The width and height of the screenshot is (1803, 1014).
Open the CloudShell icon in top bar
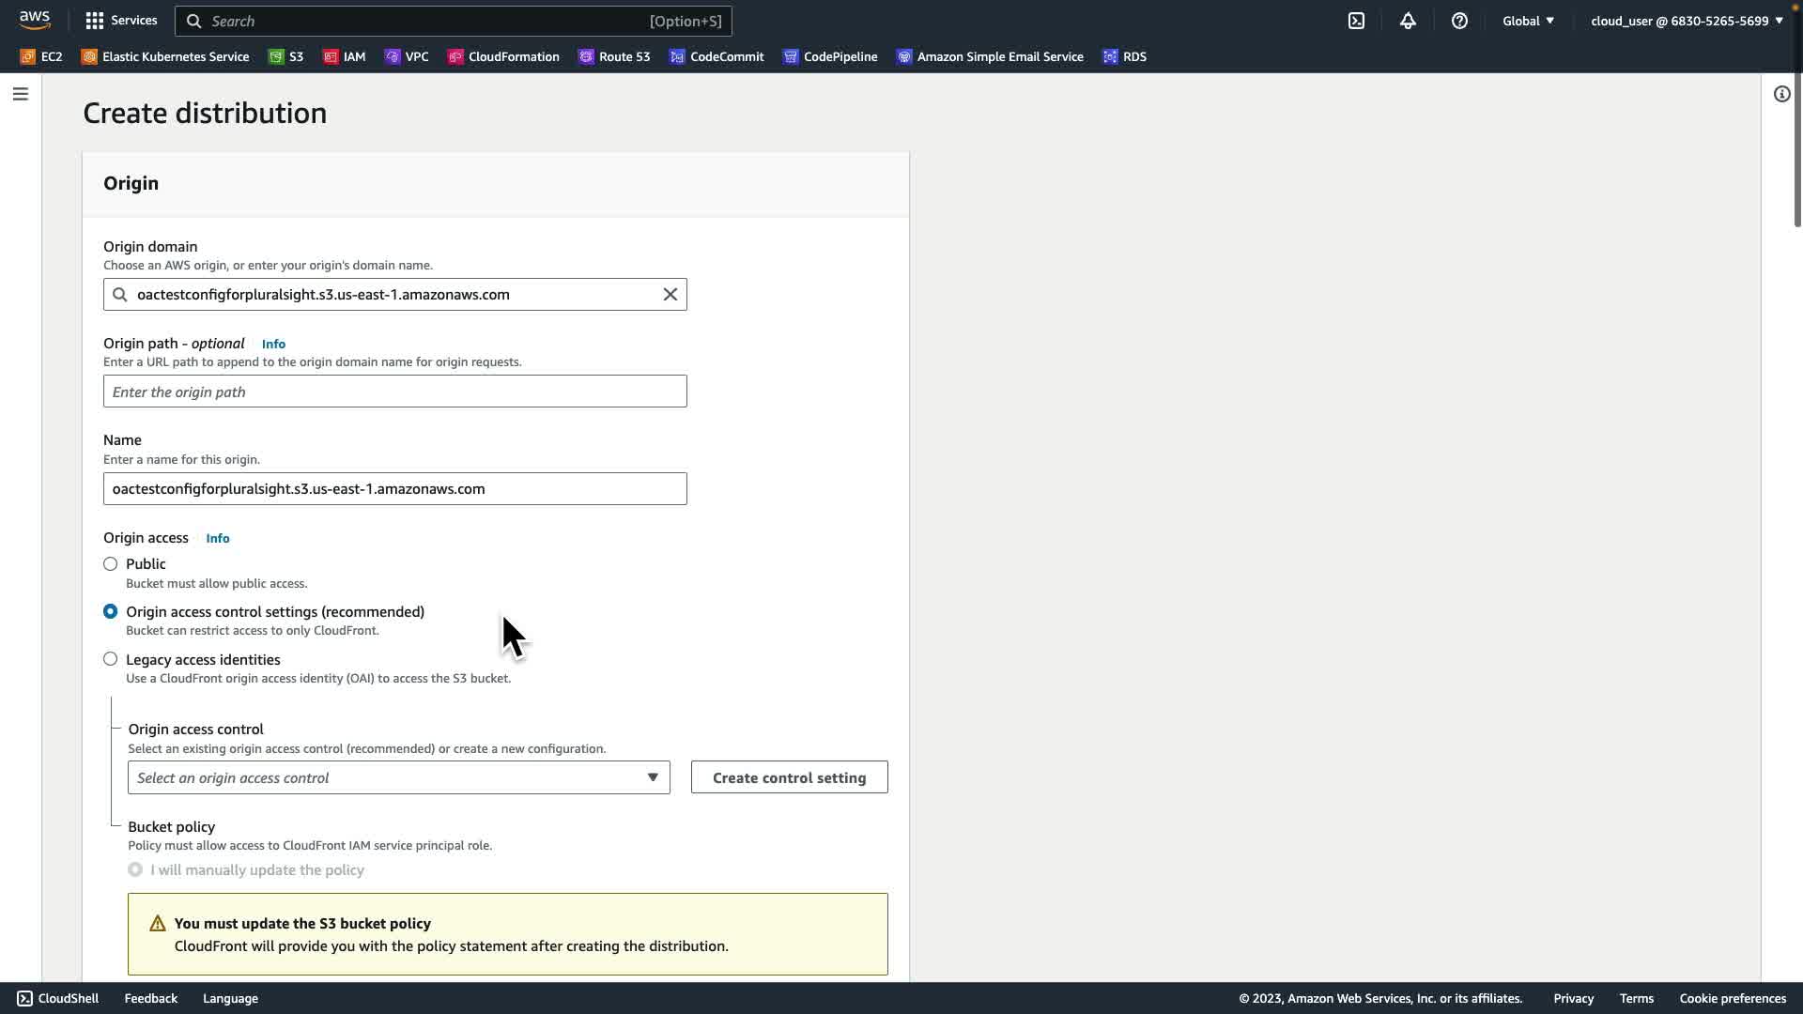(1356, 21)
